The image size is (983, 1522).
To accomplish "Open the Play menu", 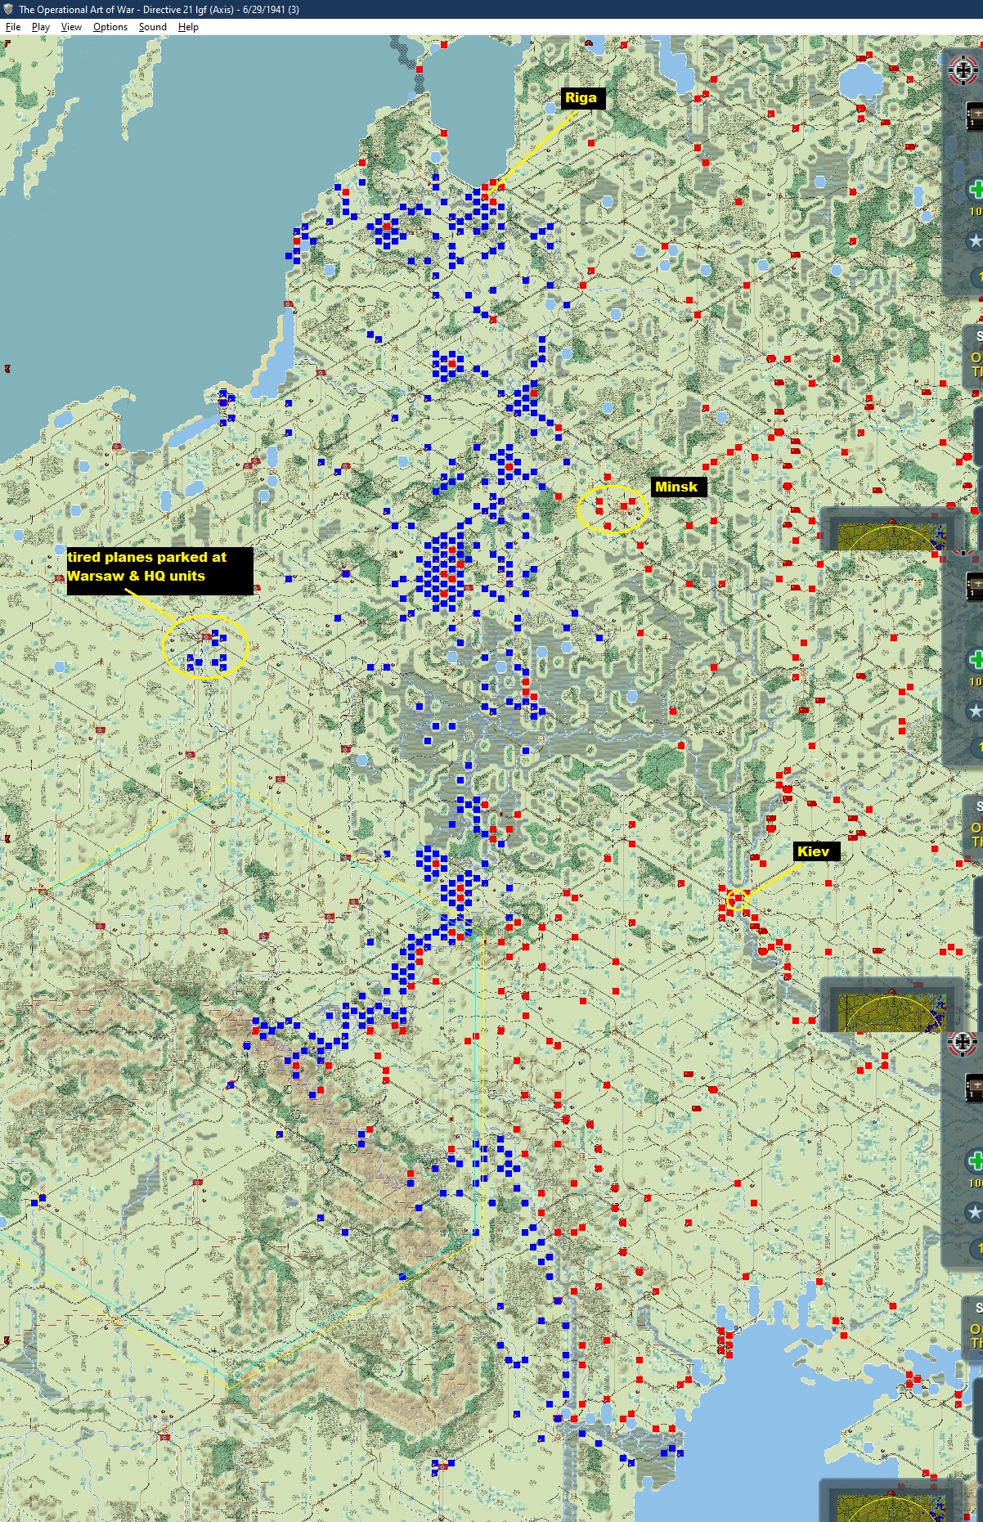I will tap(41, 27).
